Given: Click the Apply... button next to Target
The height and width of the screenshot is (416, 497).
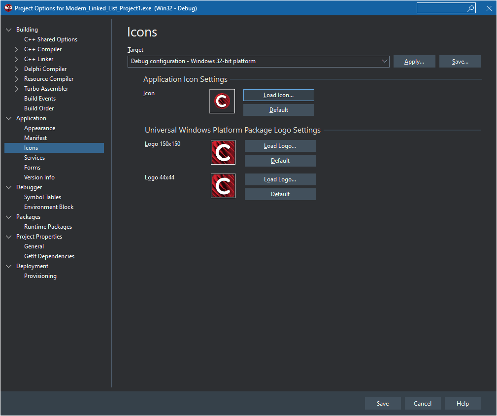Looking at the screenshot, I should 414,62.
